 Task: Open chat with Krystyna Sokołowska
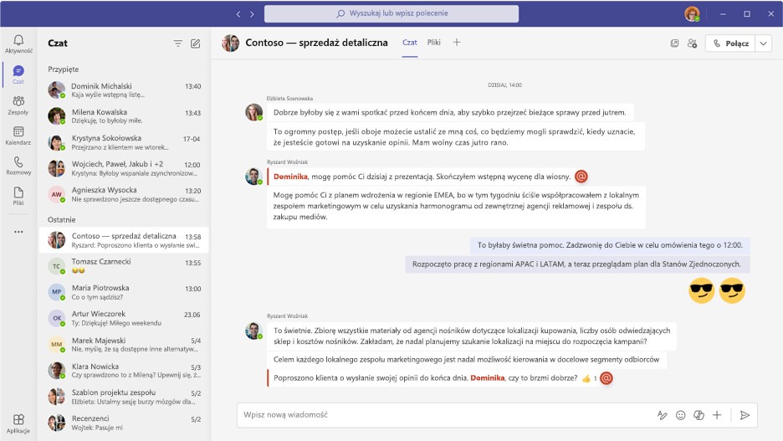coord(124,141)
